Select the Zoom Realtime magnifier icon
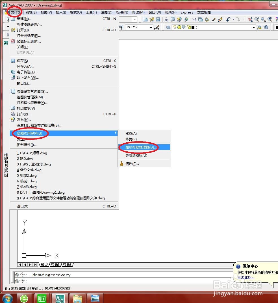This screenshot has width=278, height=303. point(257,19)
